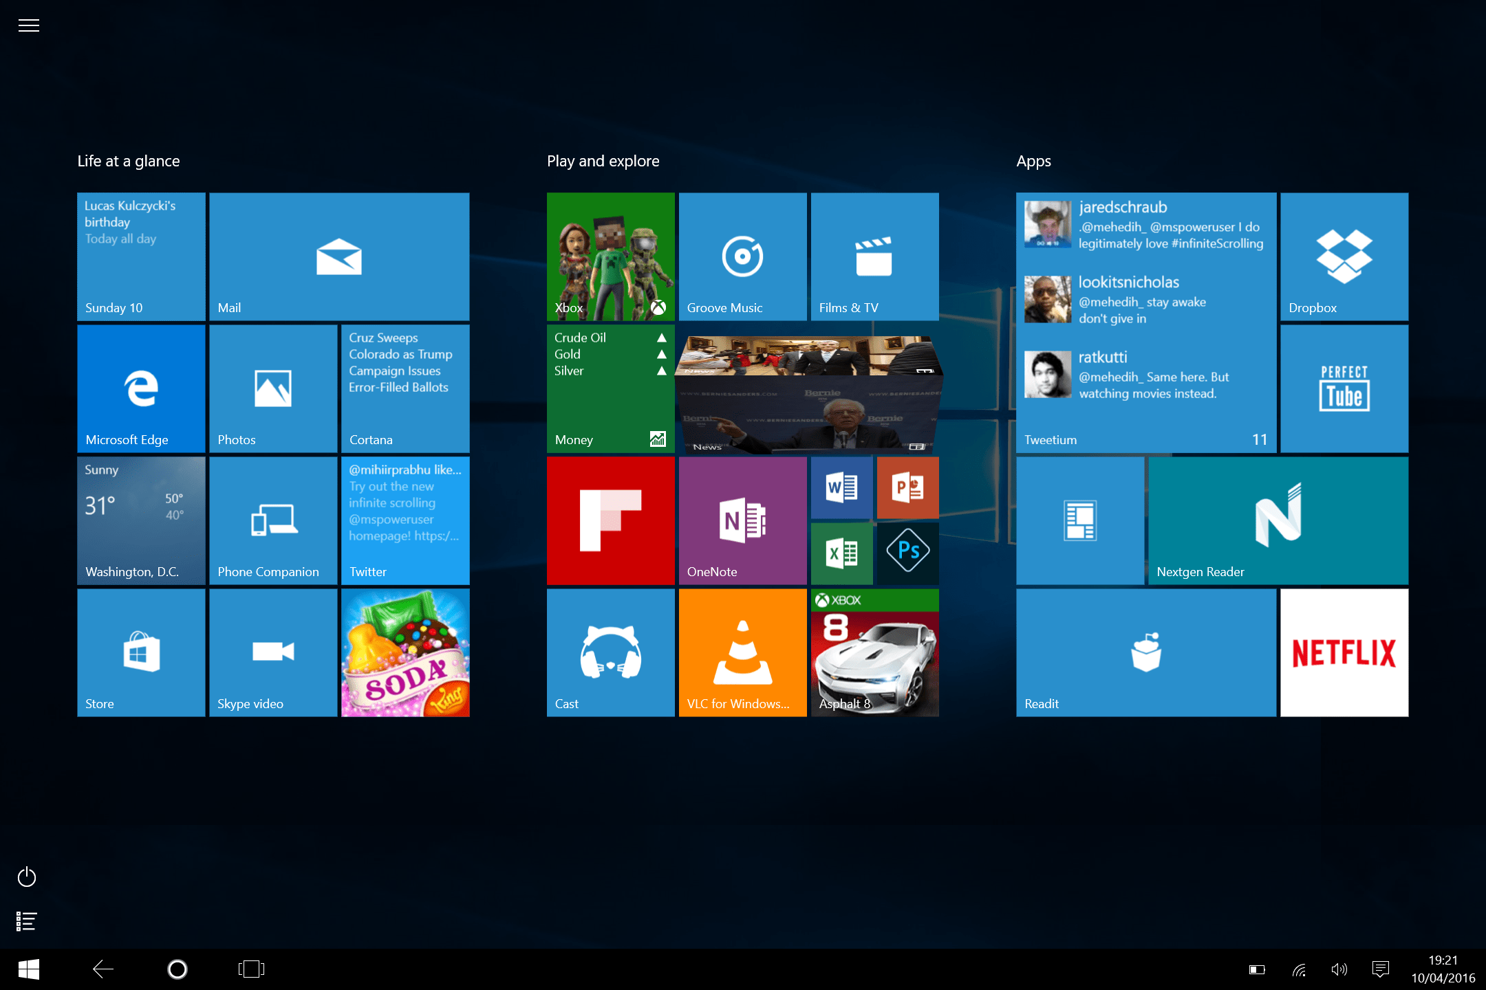This screenshot has width=1486, height=990.
Task: Open Cortana search on the taskbar
Action: pyautogui.click(x=177, y=969)
